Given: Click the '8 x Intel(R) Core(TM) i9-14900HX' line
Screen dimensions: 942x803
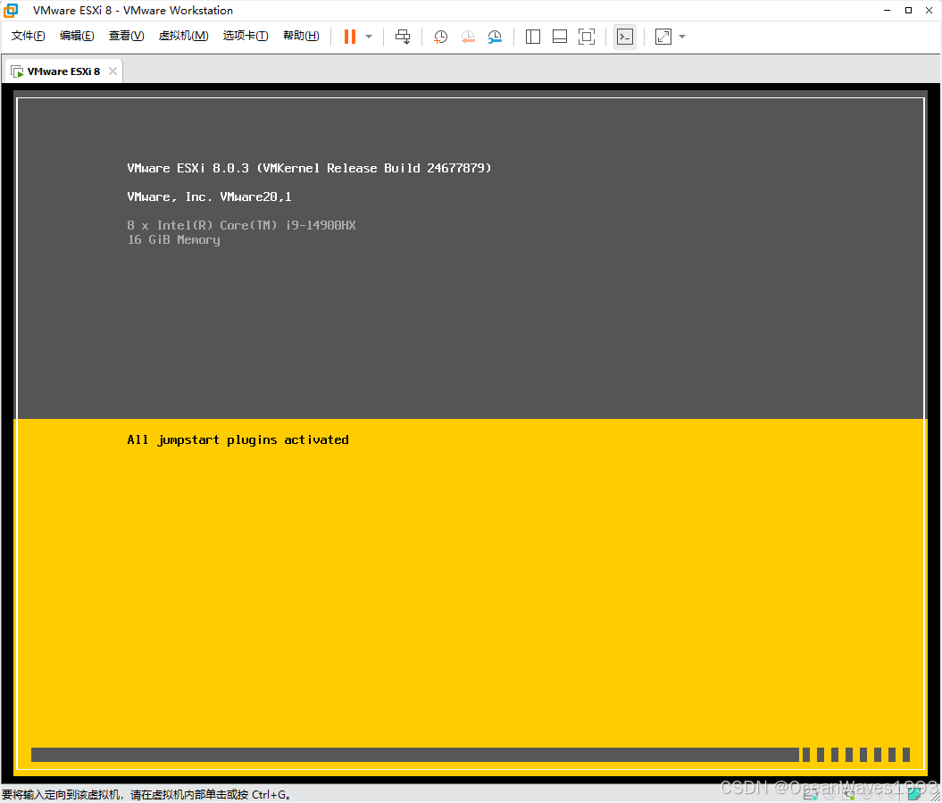Looking at the screenshot, I should coord(241,225).
